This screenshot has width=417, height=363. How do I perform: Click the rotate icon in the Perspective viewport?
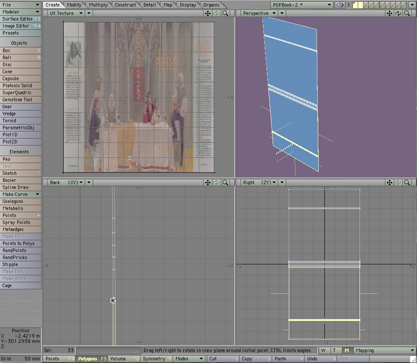[398, 13]
